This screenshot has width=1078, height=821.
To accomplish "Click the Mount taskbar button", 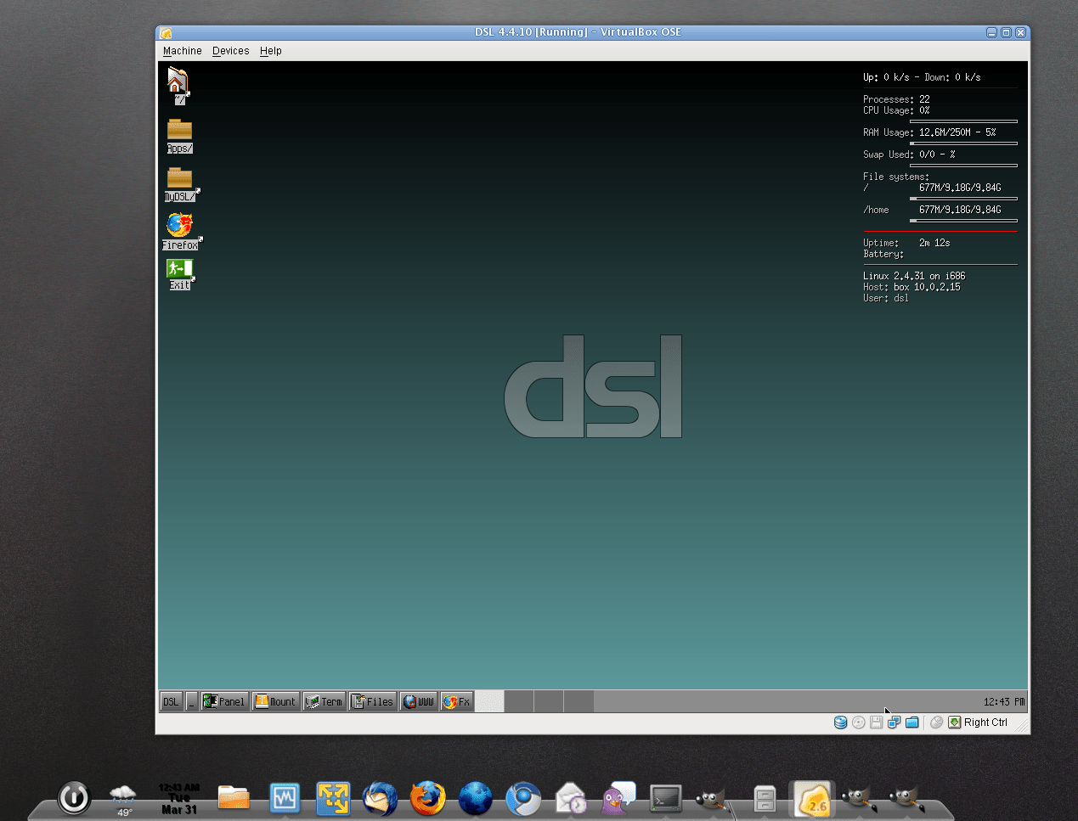I will (x=275, y=701).
